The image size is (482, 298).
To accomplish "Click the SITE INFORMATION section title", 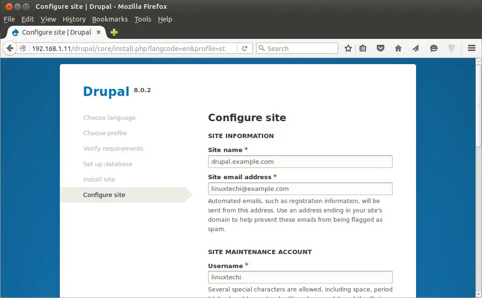I will coord(241,136).
